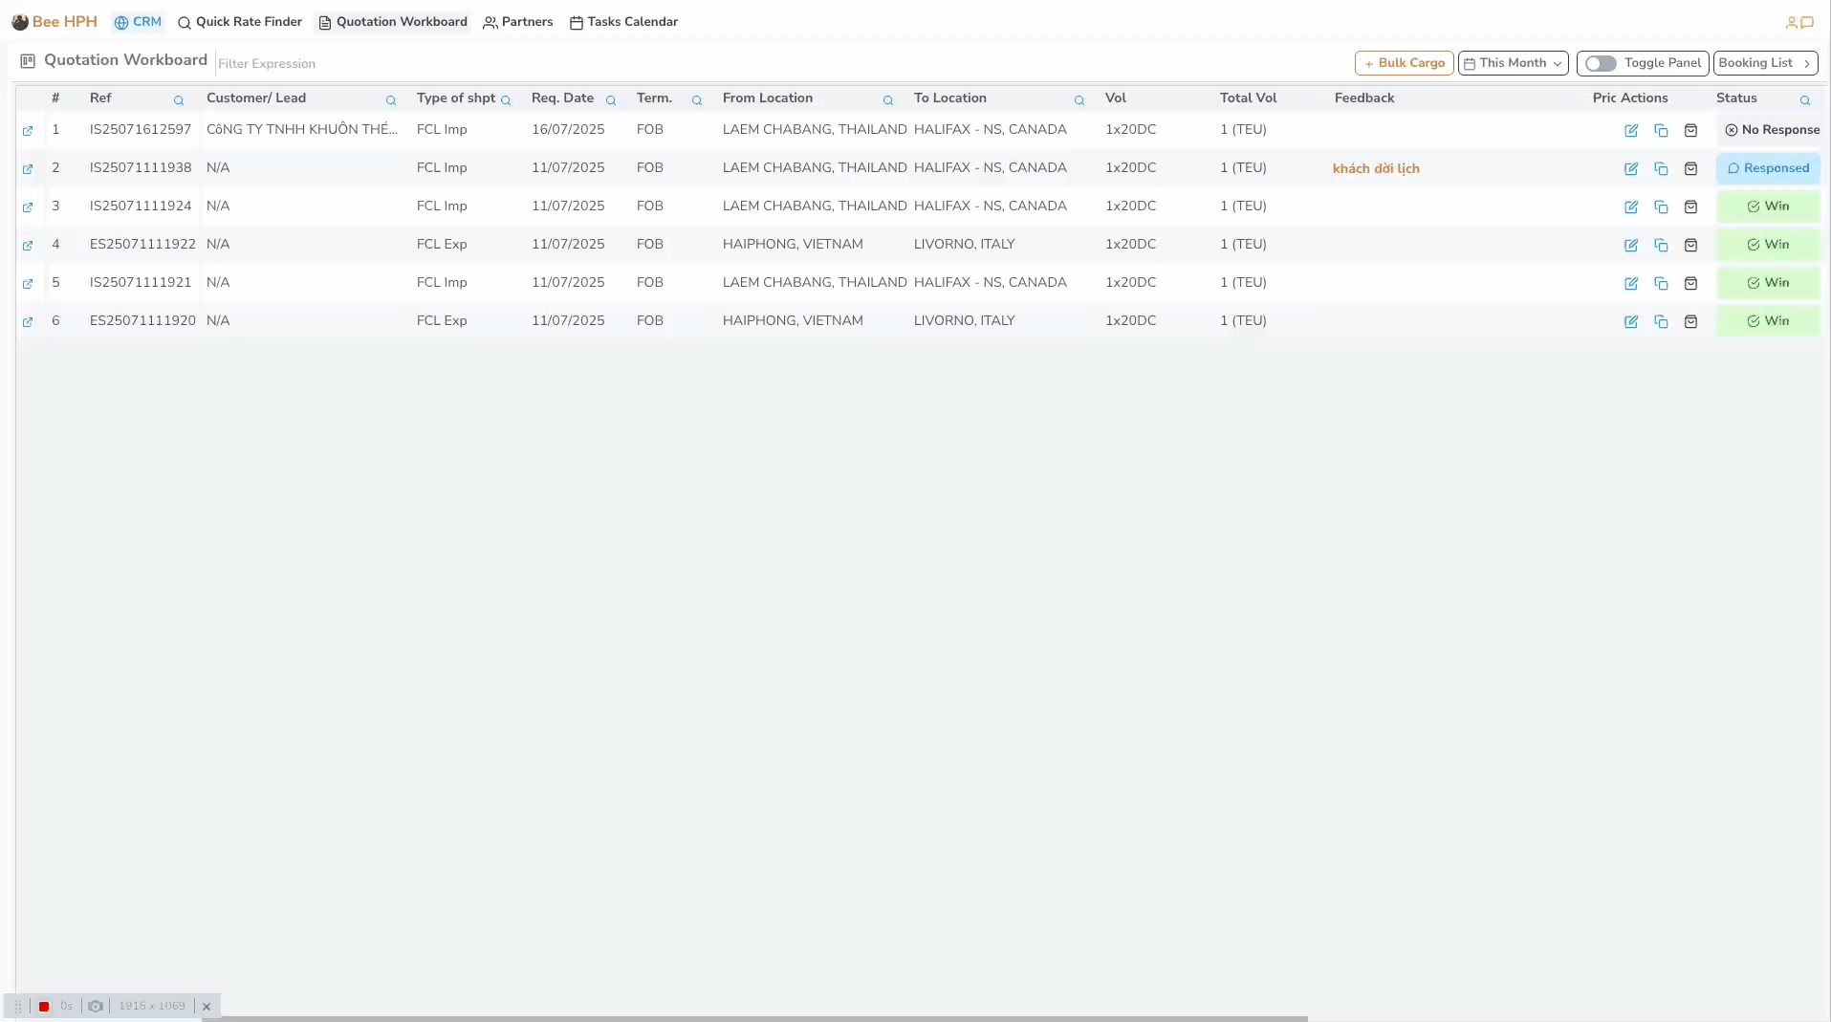This screenshot has width=1831, height=1022.
Task: Click the search icon in From Location header
Action: (888, 100)
